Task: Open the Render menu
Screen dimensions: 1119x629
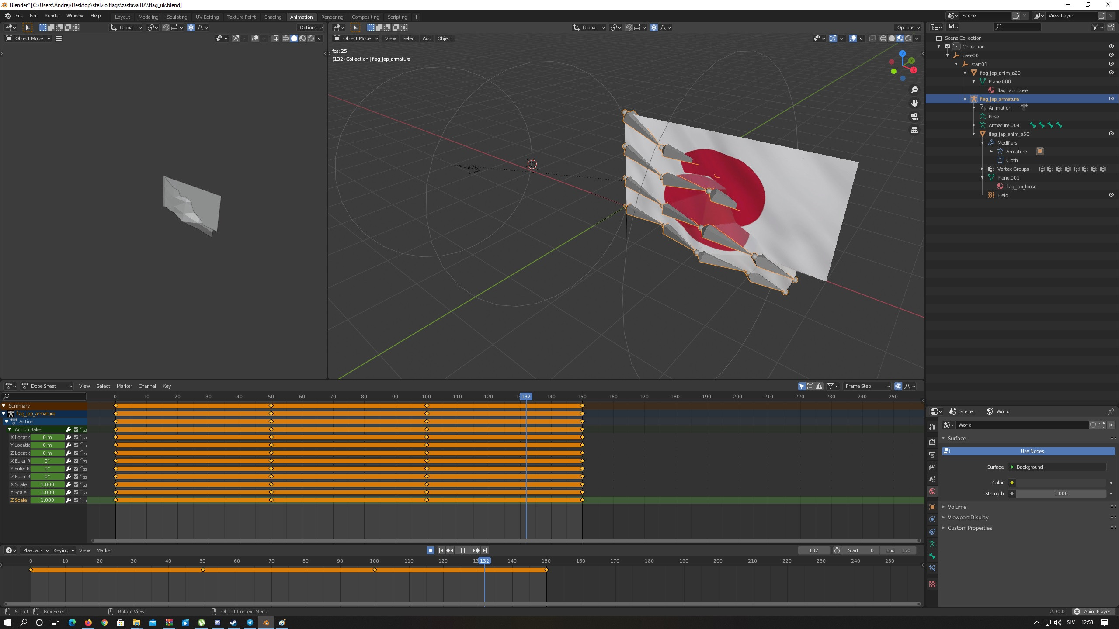Action: click(52, 16)
